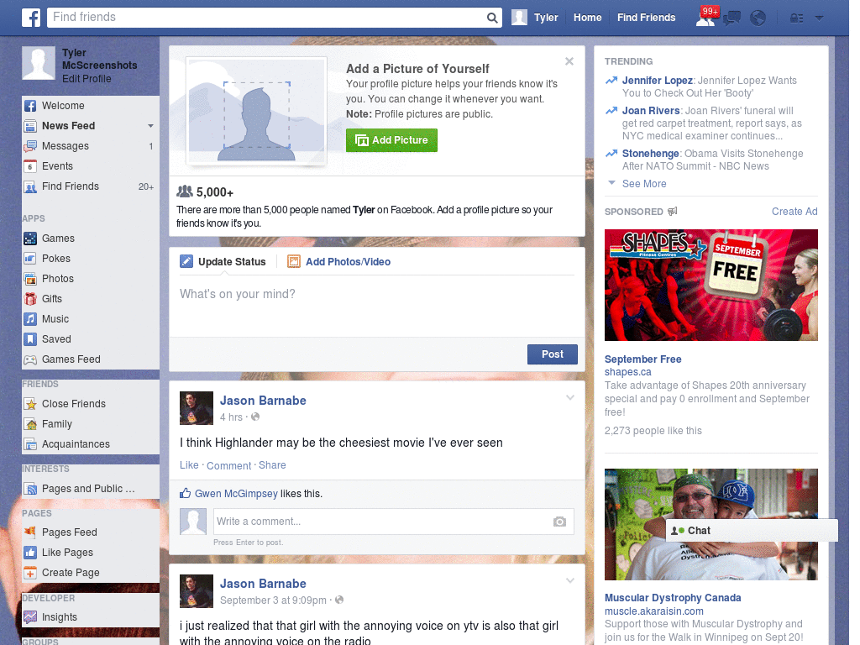Screen dimensions: 860x645
Task: Open the notifications globe icon
Action: pos(758,18)
